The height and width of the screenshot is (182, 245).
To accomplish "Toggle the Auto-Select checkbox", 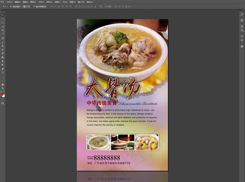I will click(11, 6).
